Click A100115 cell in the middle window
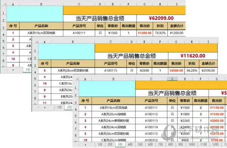 [x=110, y=71]
